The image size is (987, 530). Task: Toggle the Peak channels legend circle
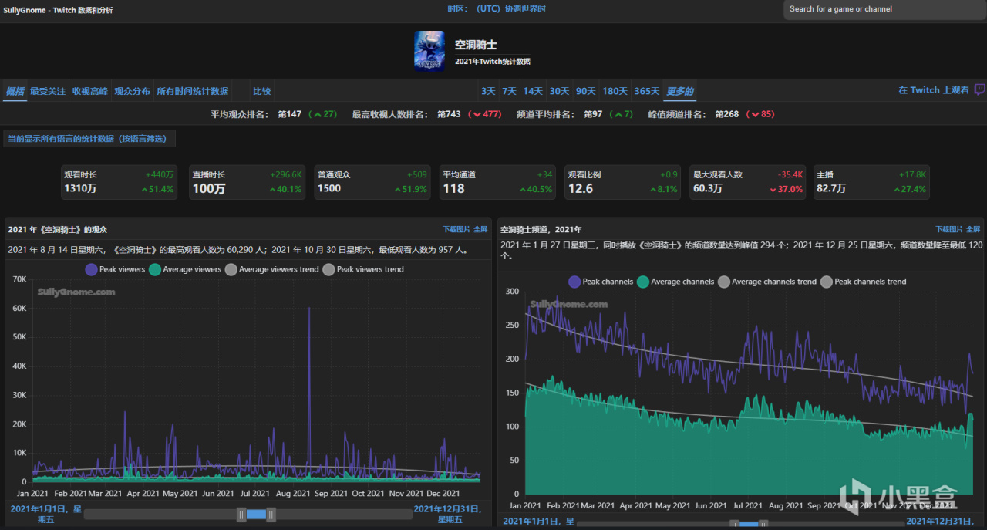(x=574, y=282)
